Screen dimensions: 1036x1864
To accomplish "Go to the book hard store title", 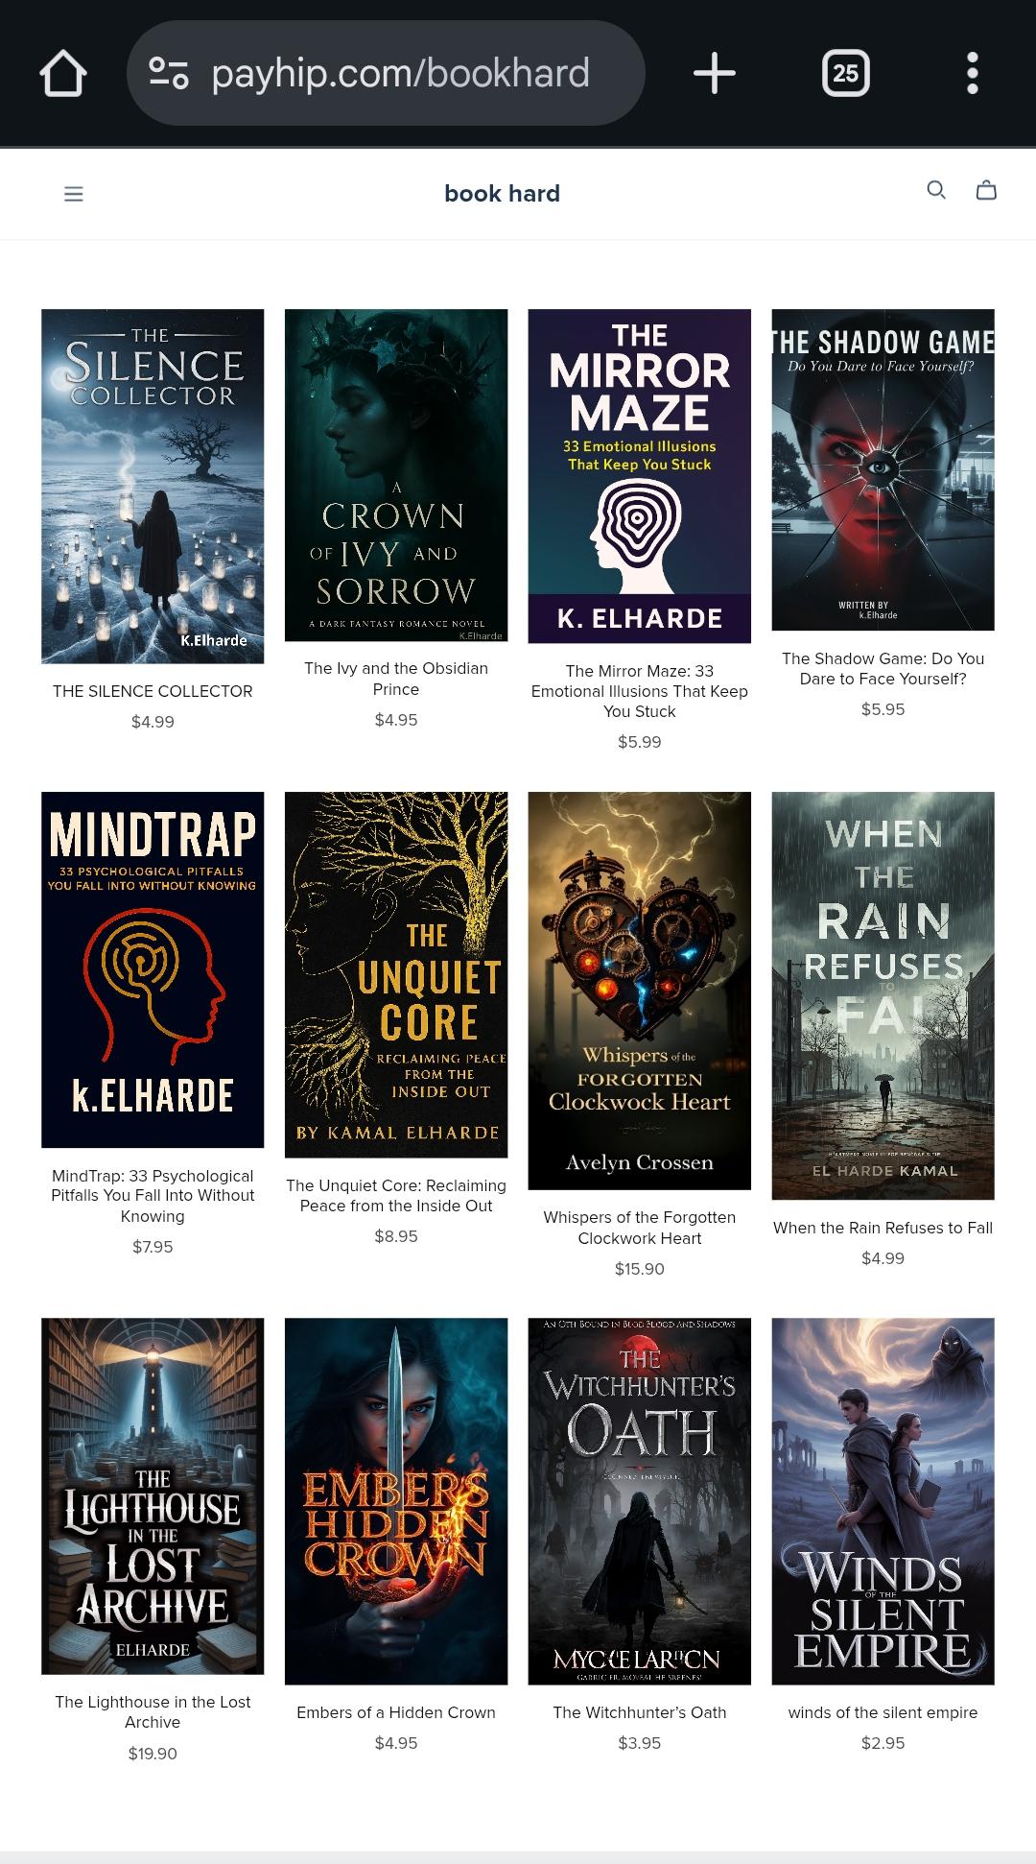I will click(502, 193).
